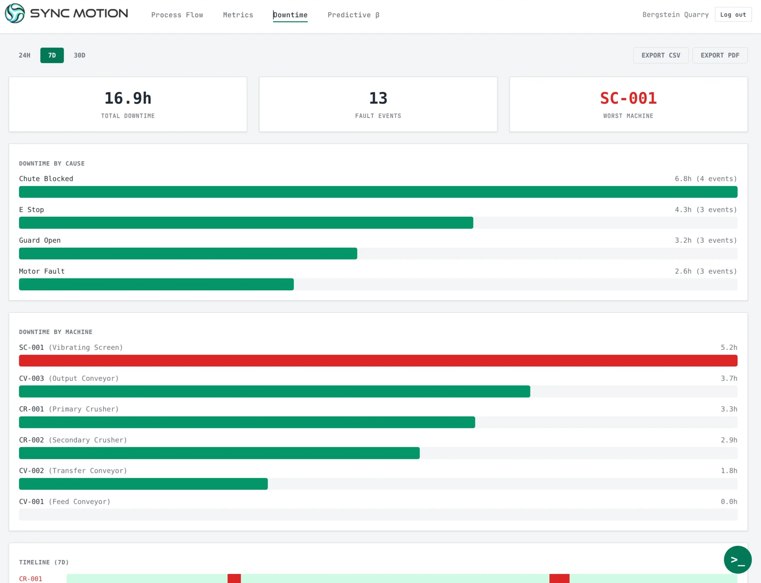Click the 13 Fault Events card
The width and height of the screenshot is (761, 583).
click(x=378, y=104)
